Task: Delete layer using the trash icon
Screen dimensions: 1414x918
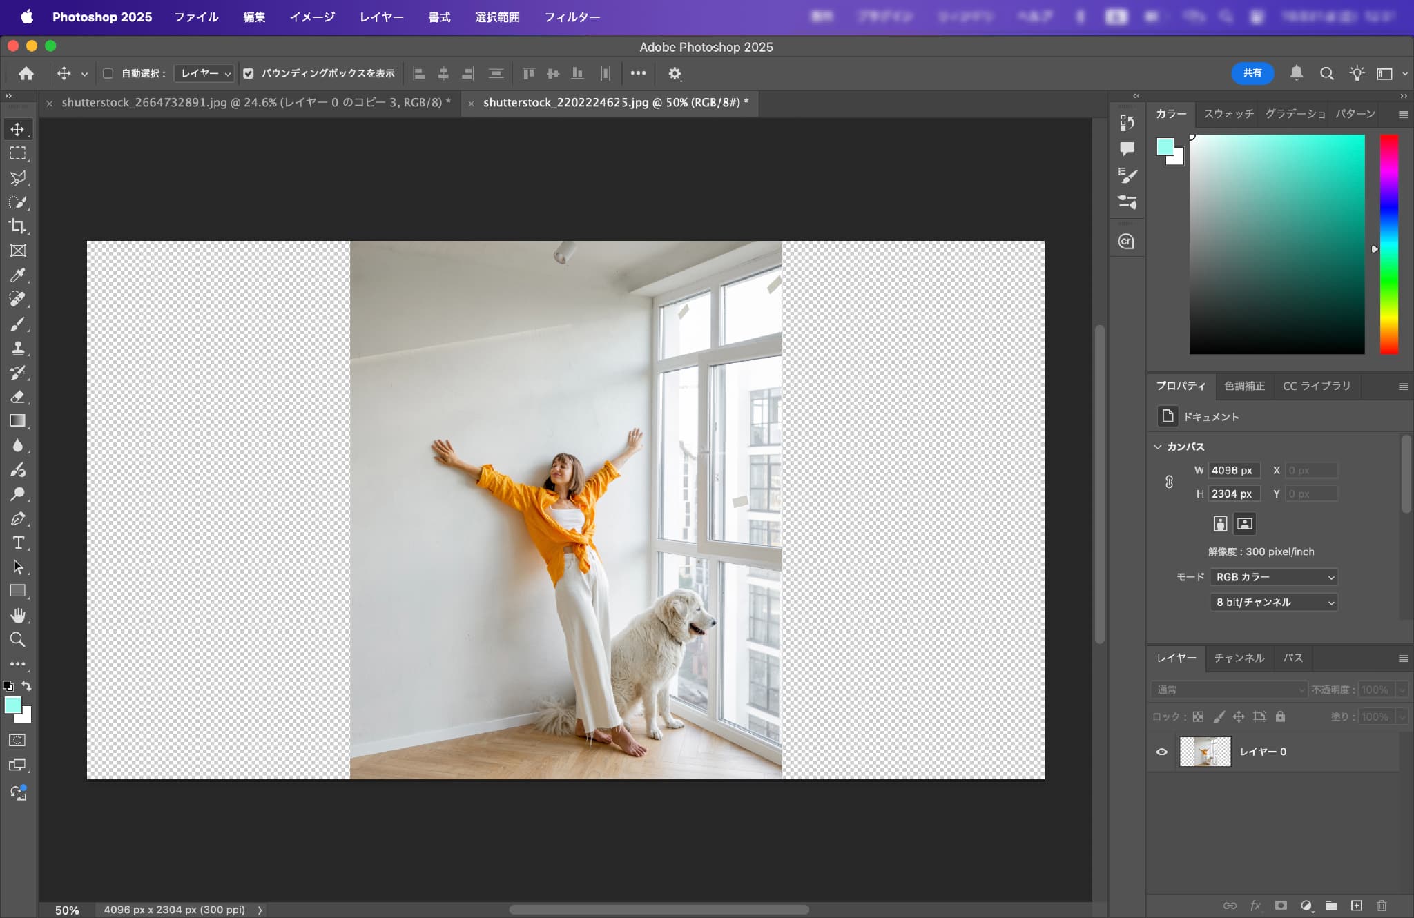Action: point(1382,906)
